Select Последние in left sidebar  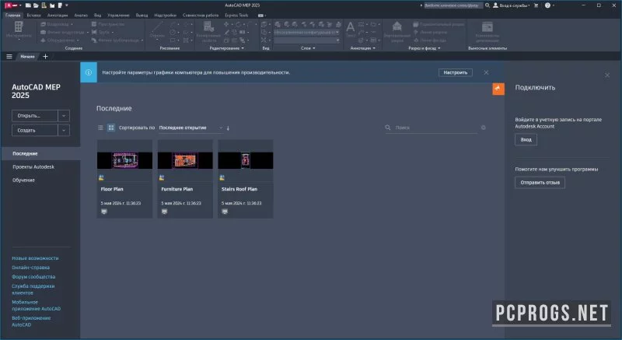pos(40,153)
